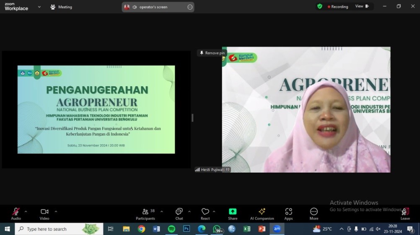This screenshot has height=235, width=420.
Task: Click Remove pin on the speaker video
Action: 212,53
